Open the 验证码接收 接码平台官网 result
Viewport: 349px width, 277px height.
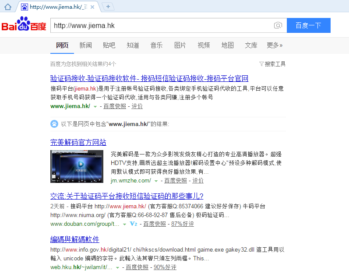149,78
